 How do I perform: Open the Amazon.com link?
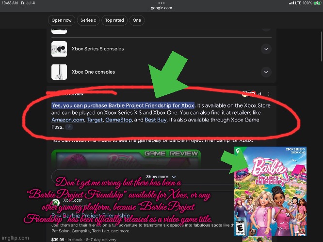point(68,120)
